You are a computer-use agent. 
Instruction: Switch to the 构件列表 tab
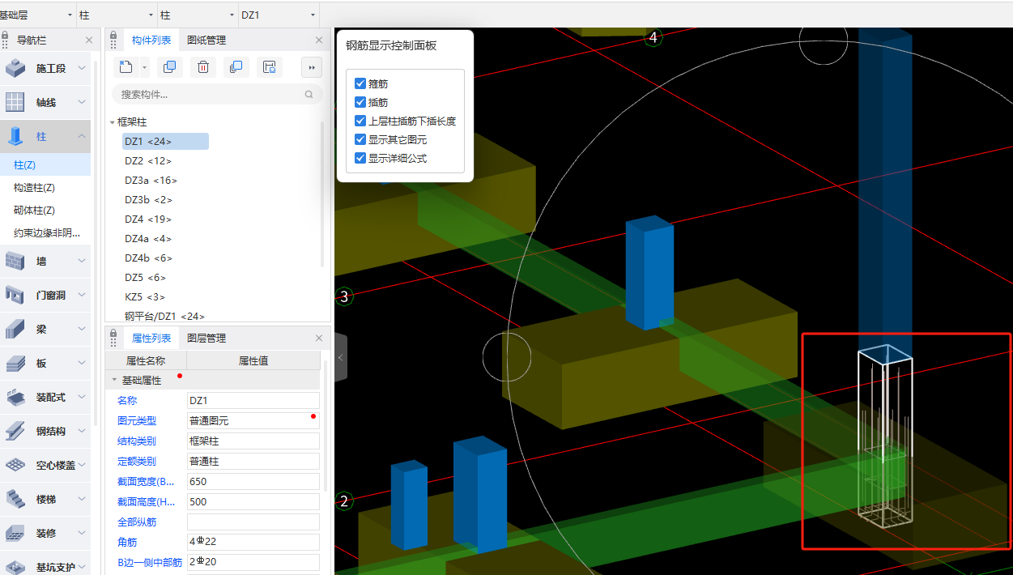pos(151,40)
